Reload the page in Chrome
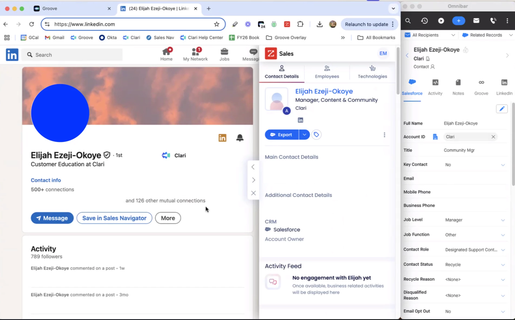The width and height of the screenshot is (515, 320). coord(32,24)
